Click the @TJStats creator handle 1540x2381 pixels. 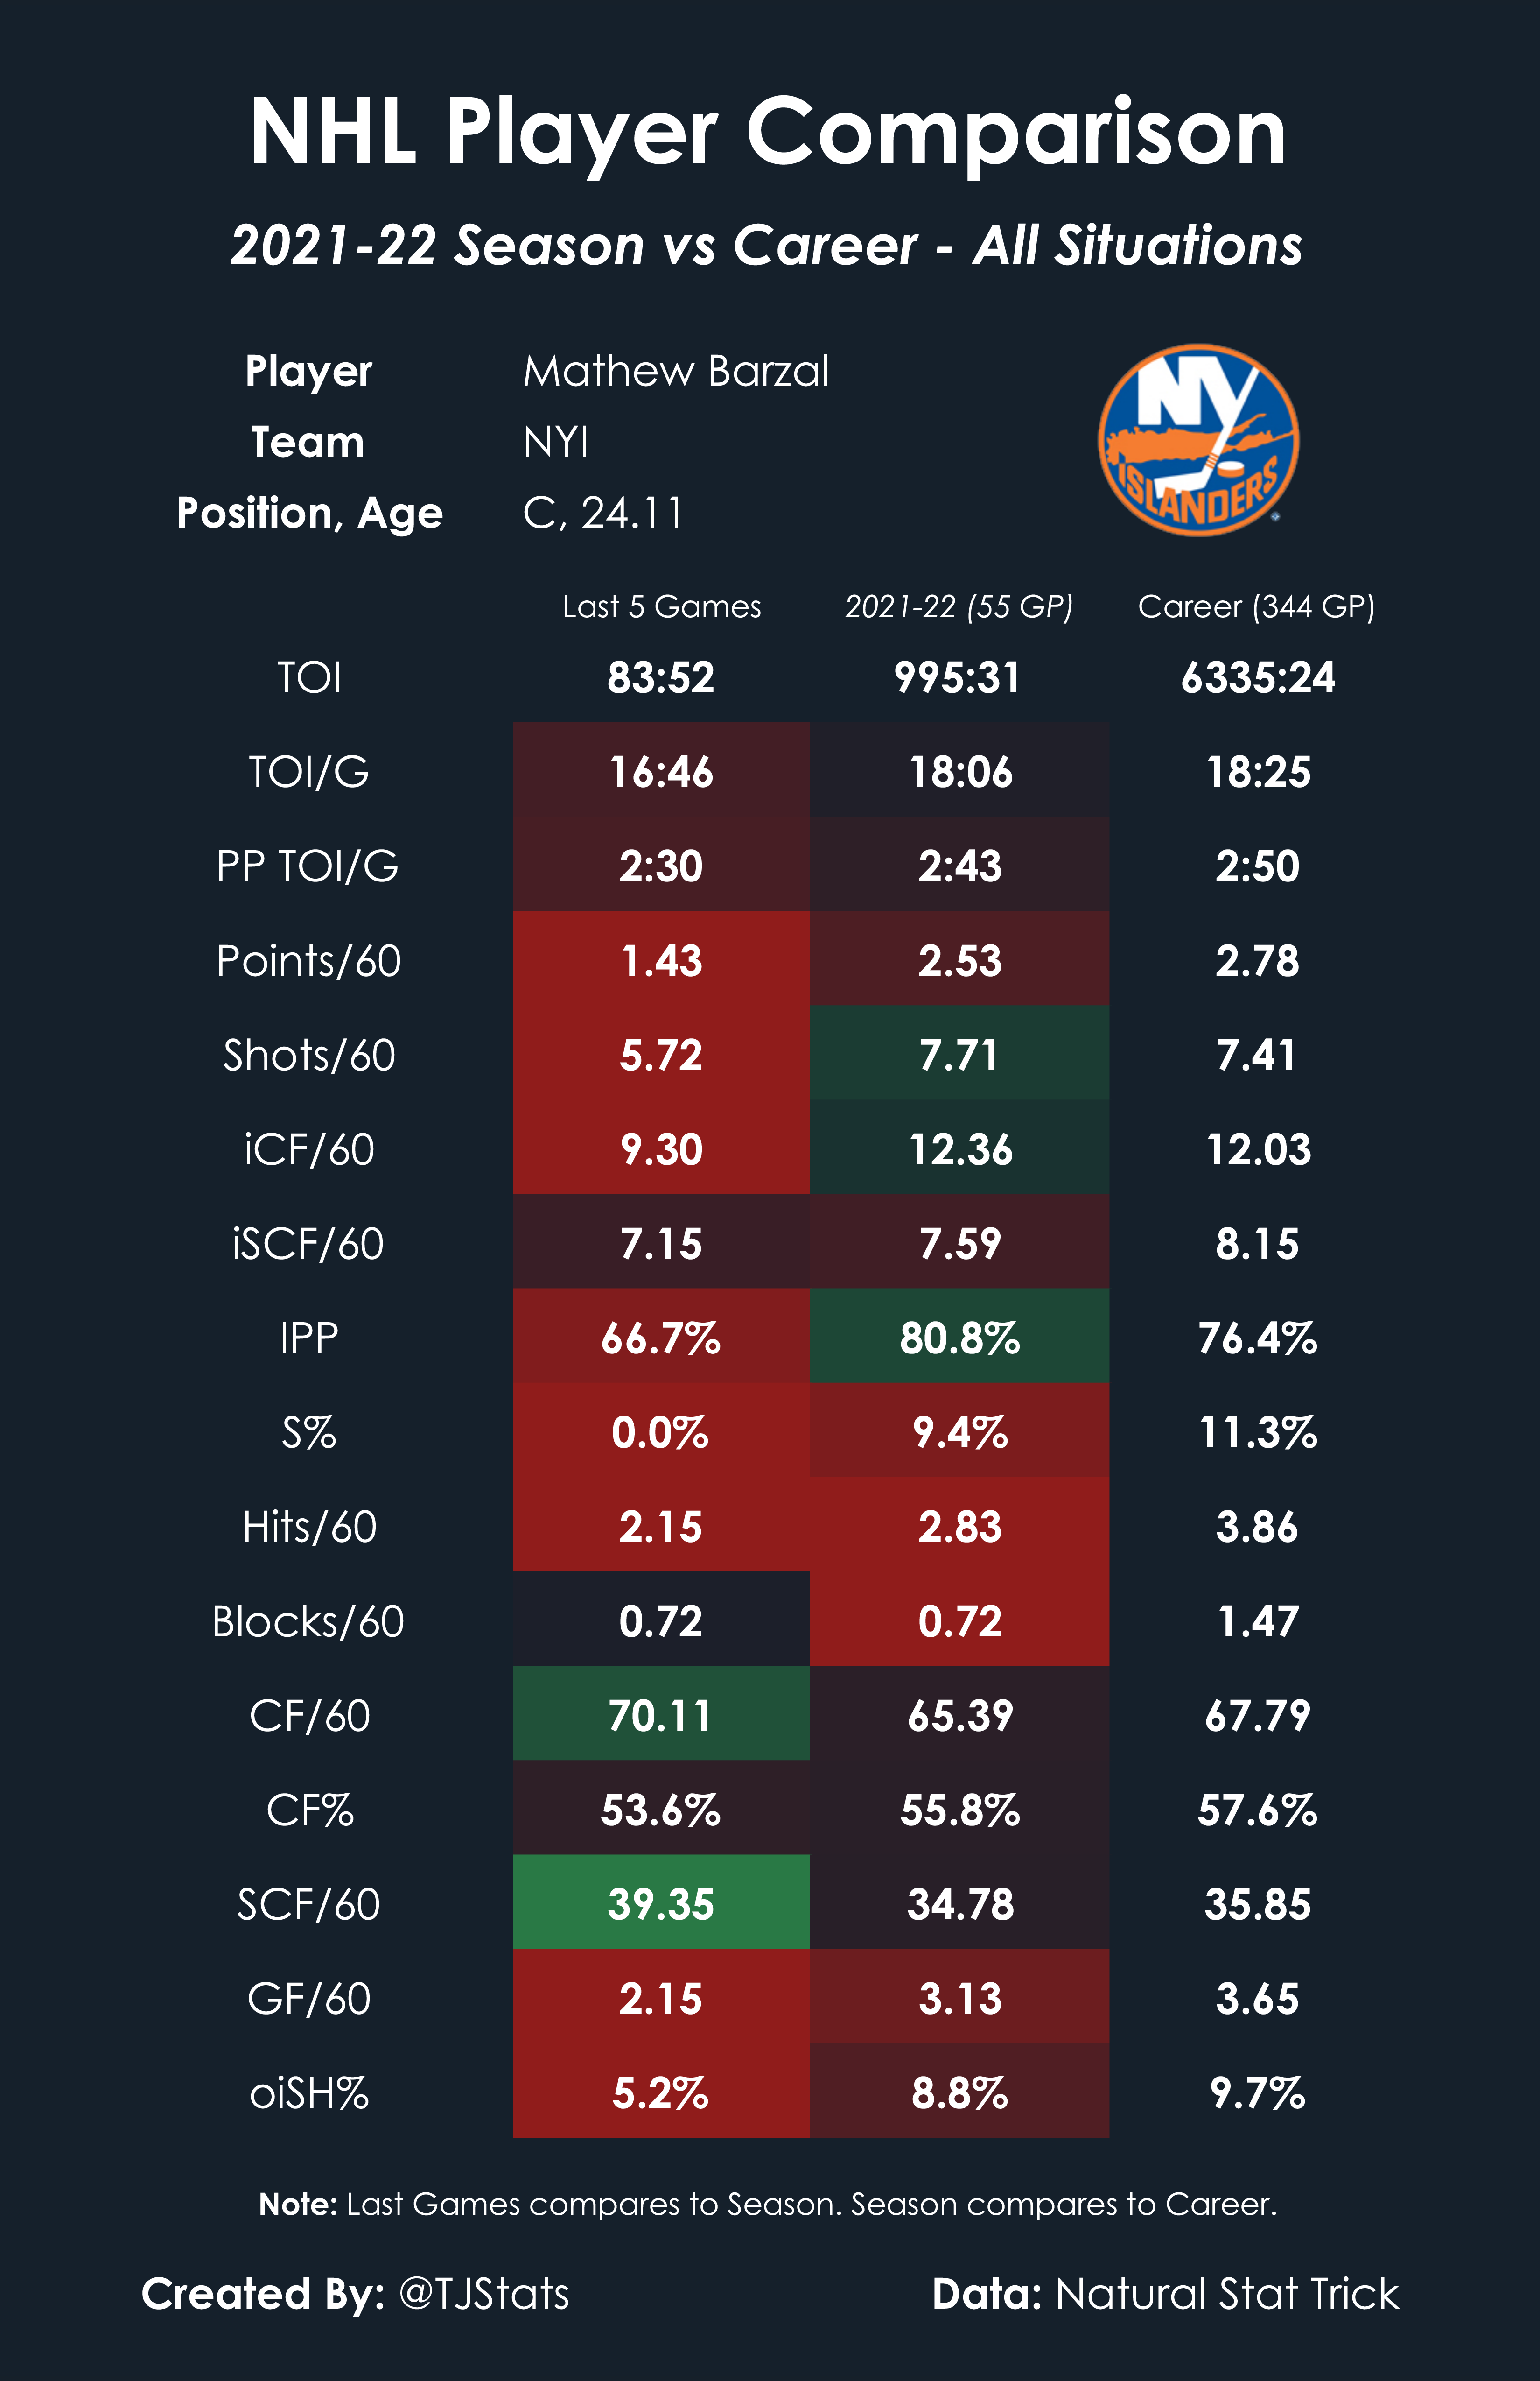tap(484, 2293)
